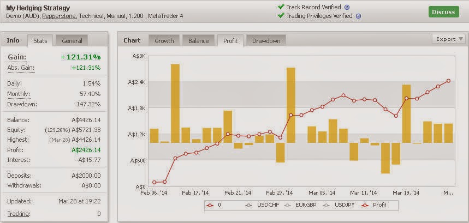The height and width of the screenshot is (223, 469).
Task: Click the Tracking link
Action: coord(18,214)
